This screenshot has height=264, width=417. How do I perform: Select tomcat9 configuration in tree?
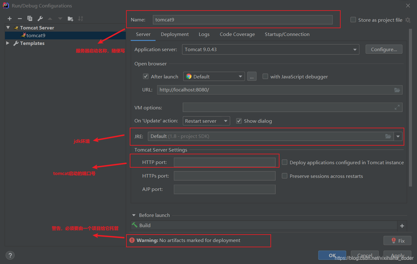tap(65, 35)
